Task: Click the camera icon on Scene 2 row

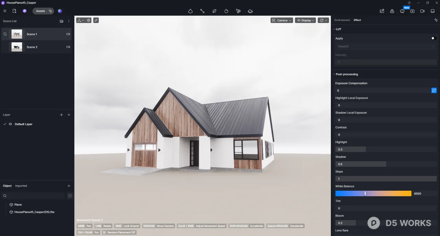Action: pyautogui.click(x=68, y=47)
